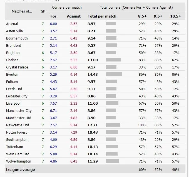
Task: Click Arsenal's total corners bar
Action: (111, 24)
